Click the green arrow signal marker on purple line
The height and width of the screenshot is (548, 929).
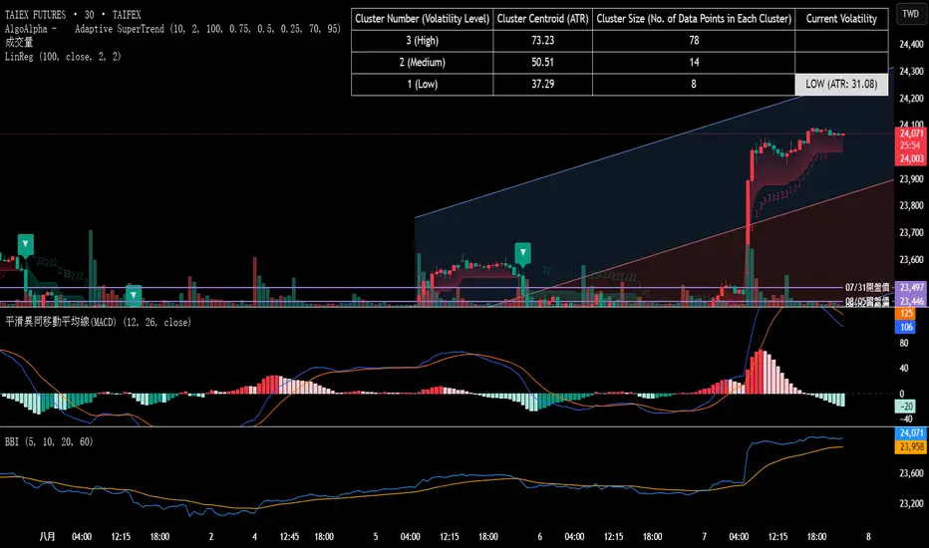[133, 295]
